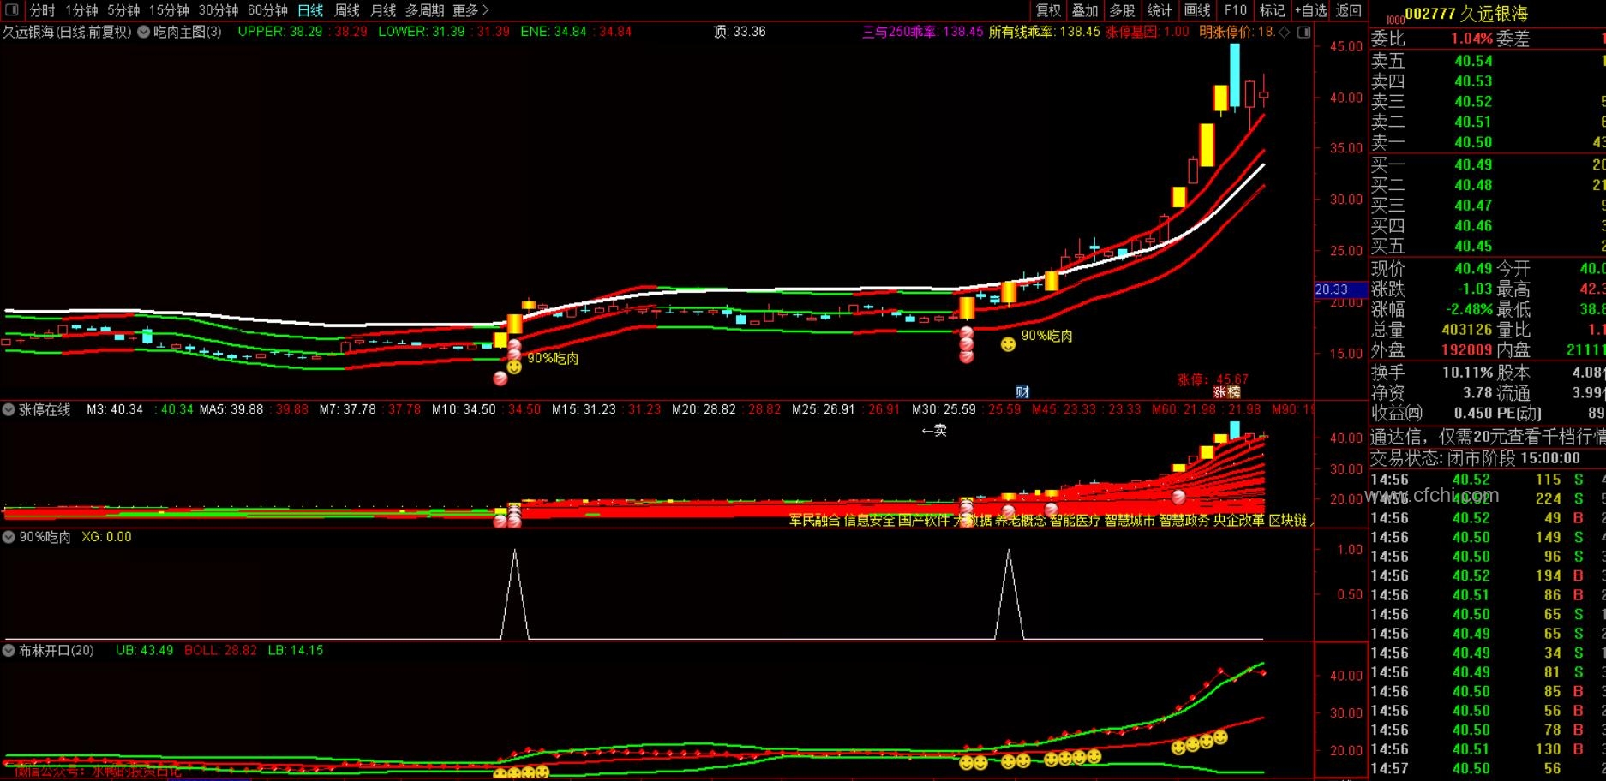Expand the 布林开口(20) indicator dropdown
The image size is (1606, 781).
click(x=9, y=650)
